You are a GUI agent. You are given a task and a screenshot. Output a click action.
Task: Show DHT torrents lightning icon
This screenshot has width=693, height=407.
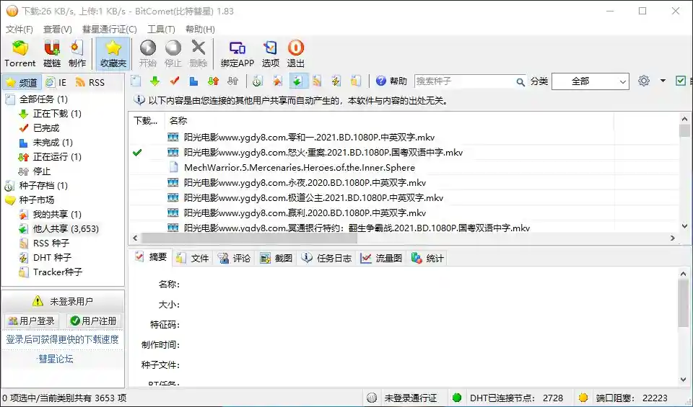tap(336, 81)
